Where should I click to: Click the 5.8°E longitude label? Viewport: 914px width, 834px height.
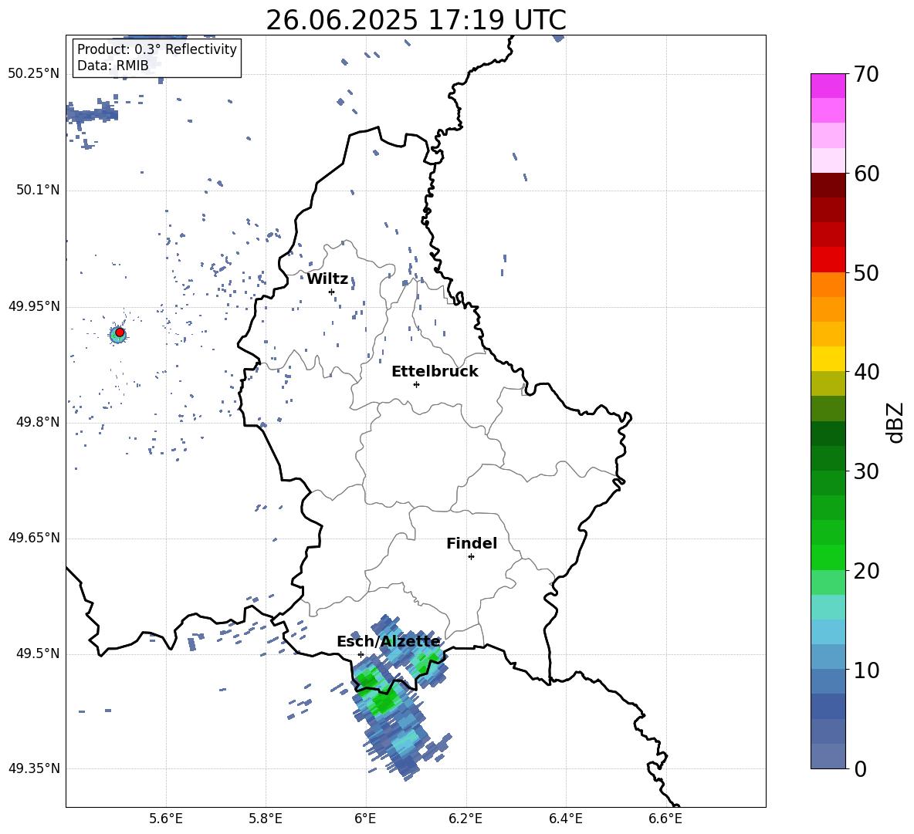pyautogui.click(x=266, y=819)
